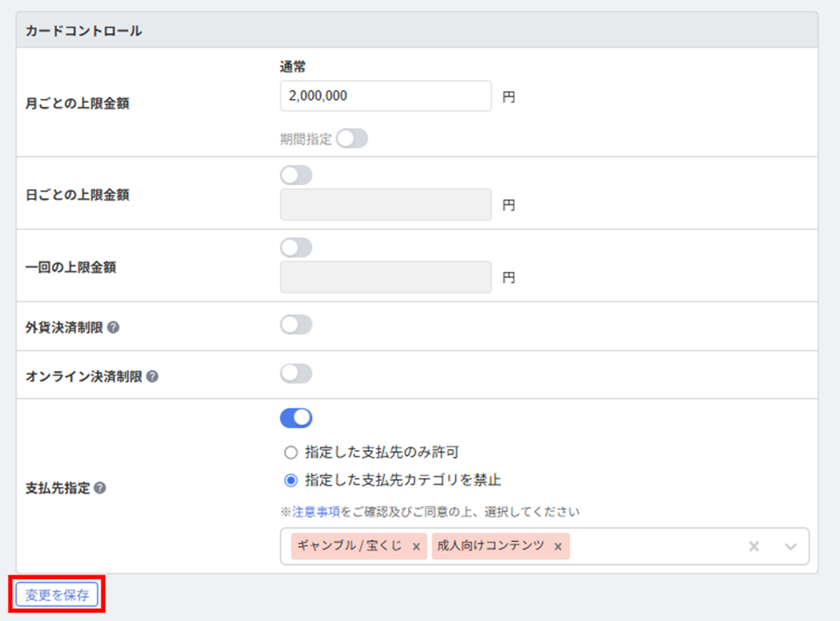
Task: Click the 月ごとの上限金額 label
Action: (x=77, y=103)
